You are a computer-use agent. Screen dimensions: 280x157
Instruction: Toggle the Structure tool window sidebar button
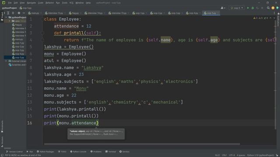pos(2,142)
